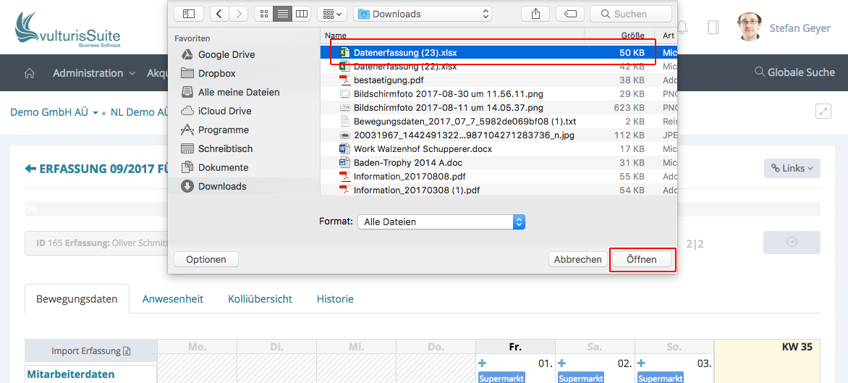Click the Suchen search field
Image resolution: width=848 pixels, height=383 pixels.
[630, 14]
